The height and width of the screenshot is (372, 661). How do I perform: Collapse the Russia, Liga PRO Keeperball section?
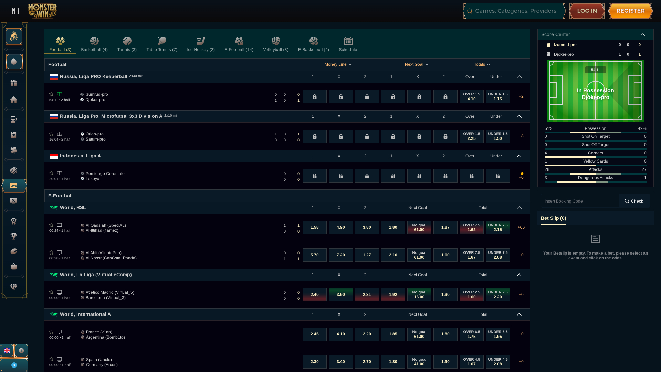(519, 77)
